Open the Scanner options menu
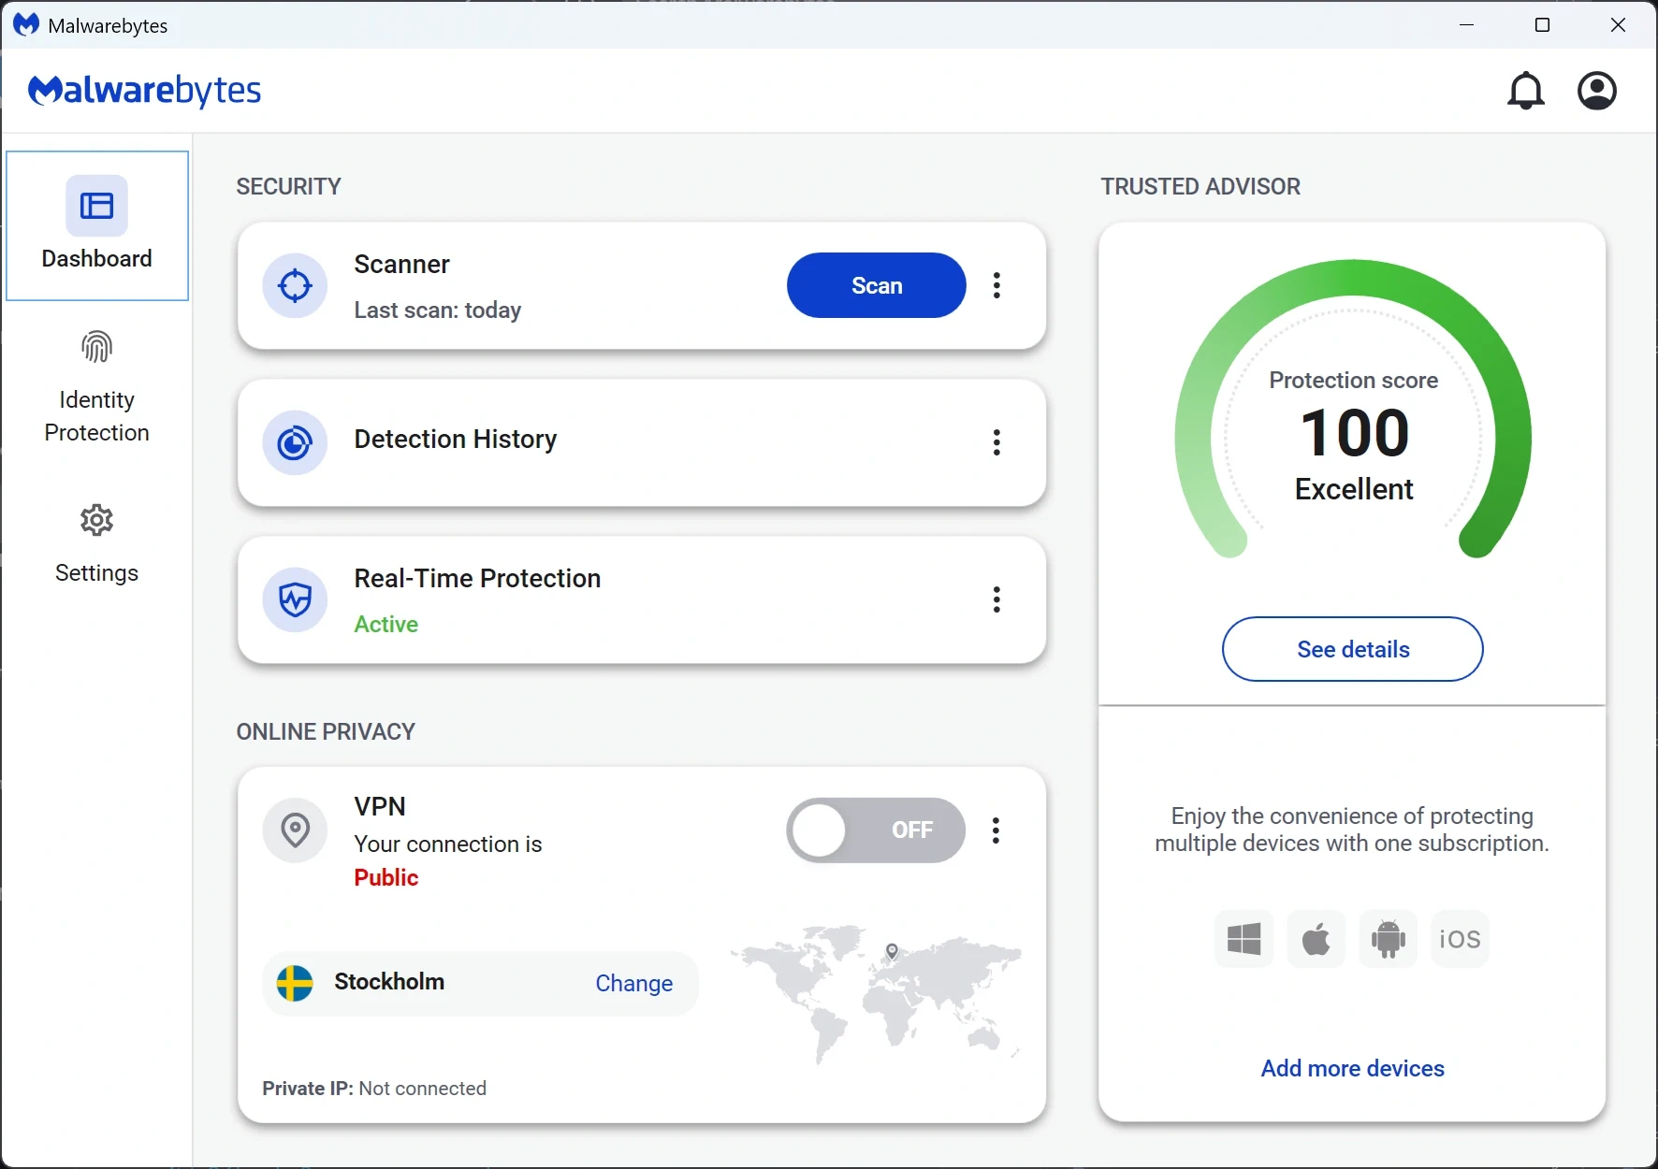 [997, 285]
